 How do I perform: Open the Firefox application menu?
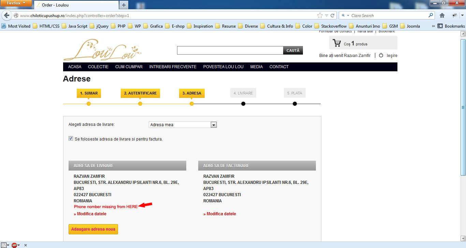click(x=16, y=3)
